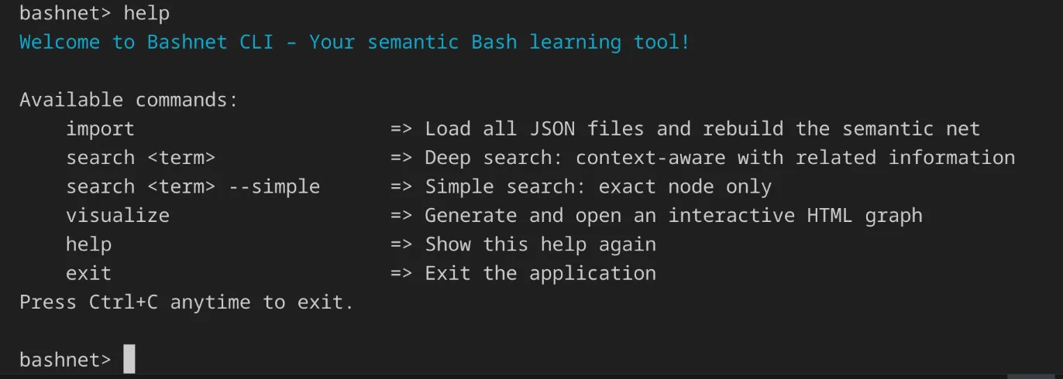Click the 'search <term> --simple' command text
Viewport: 1063px width, 379px height.
192,186
